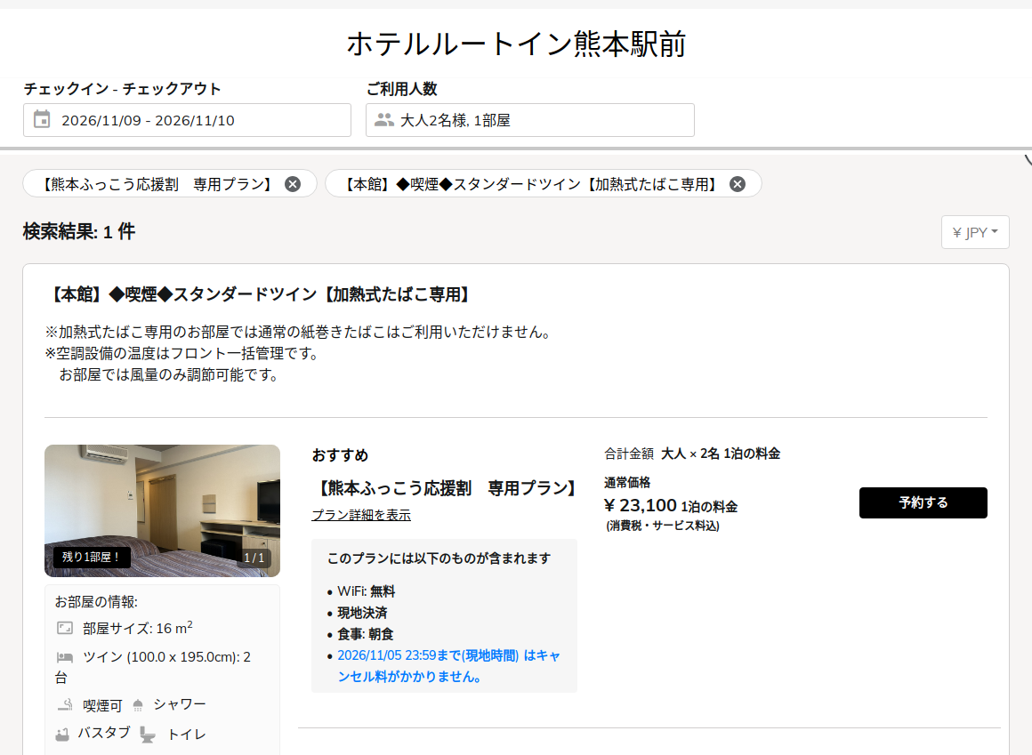Click the room name heading 【本館】◆喫煙◆スタンダードツイン
The width and height of the screenshot is (1032, 755).
click(x=260, y=294)
